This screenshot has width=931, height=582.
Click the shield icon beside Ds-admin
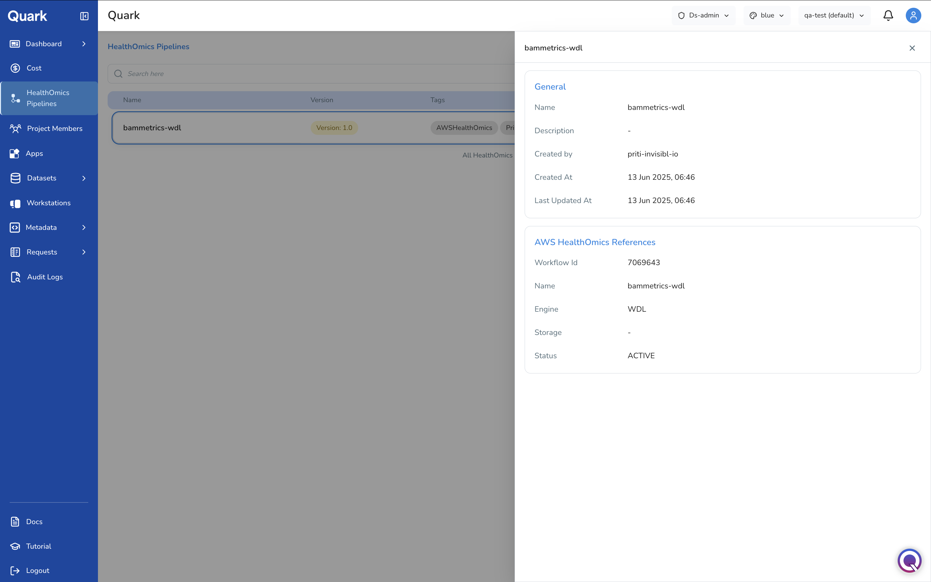(681, 16)
